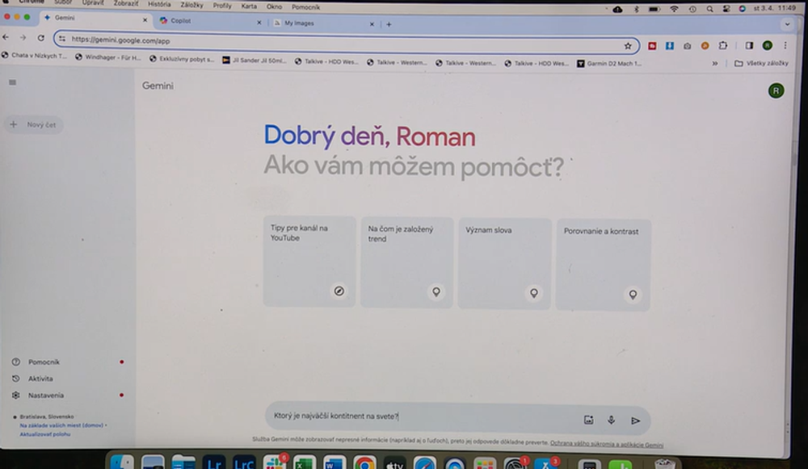Image resolution: width=808 pixels, height=469 pixels.
Task: Open the Aktivita history item in sidebar
Action: point(40,379)
